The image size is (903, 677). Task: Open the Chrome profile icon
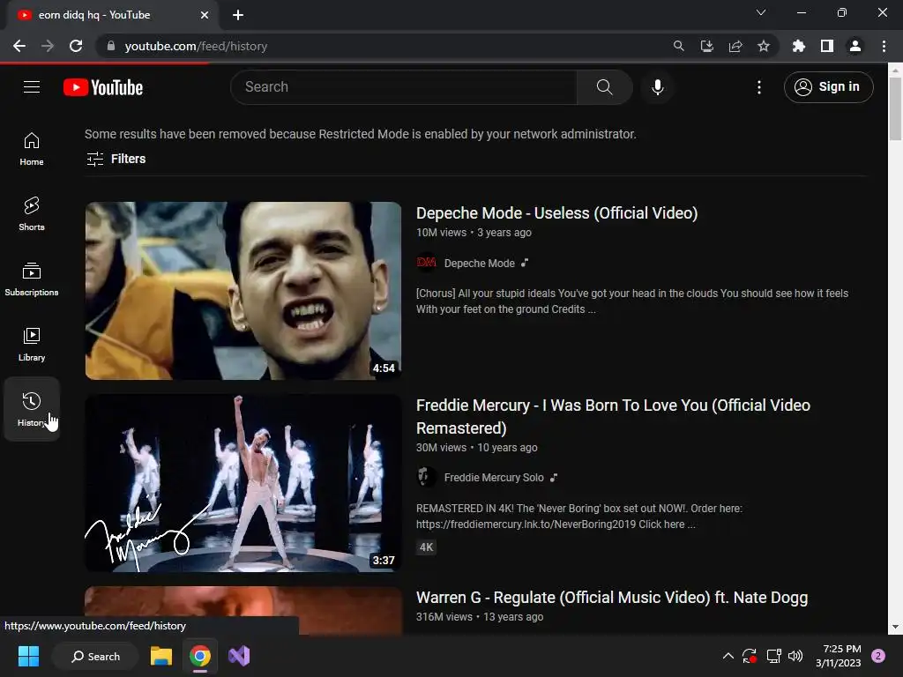point(855,46)
